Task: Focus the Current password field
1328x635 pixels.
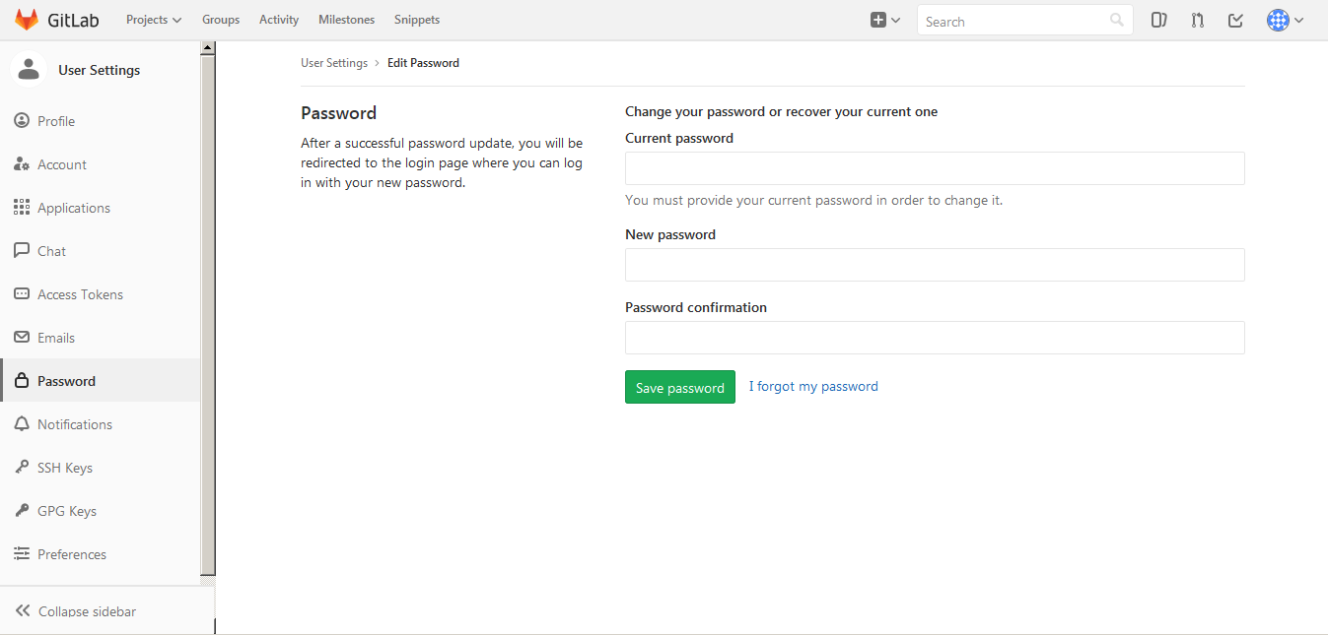Action: pyautogui.click(x=935, y=168)
